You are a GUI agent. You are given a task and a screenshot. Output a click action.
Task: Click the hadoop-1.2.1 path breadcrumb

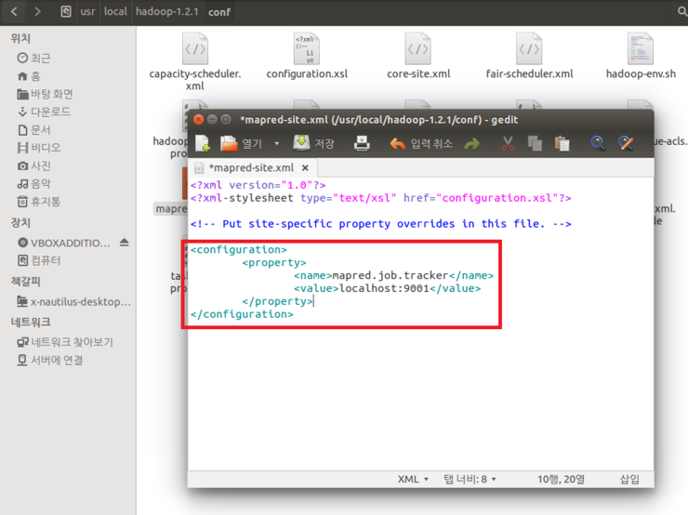click(167, 13)
